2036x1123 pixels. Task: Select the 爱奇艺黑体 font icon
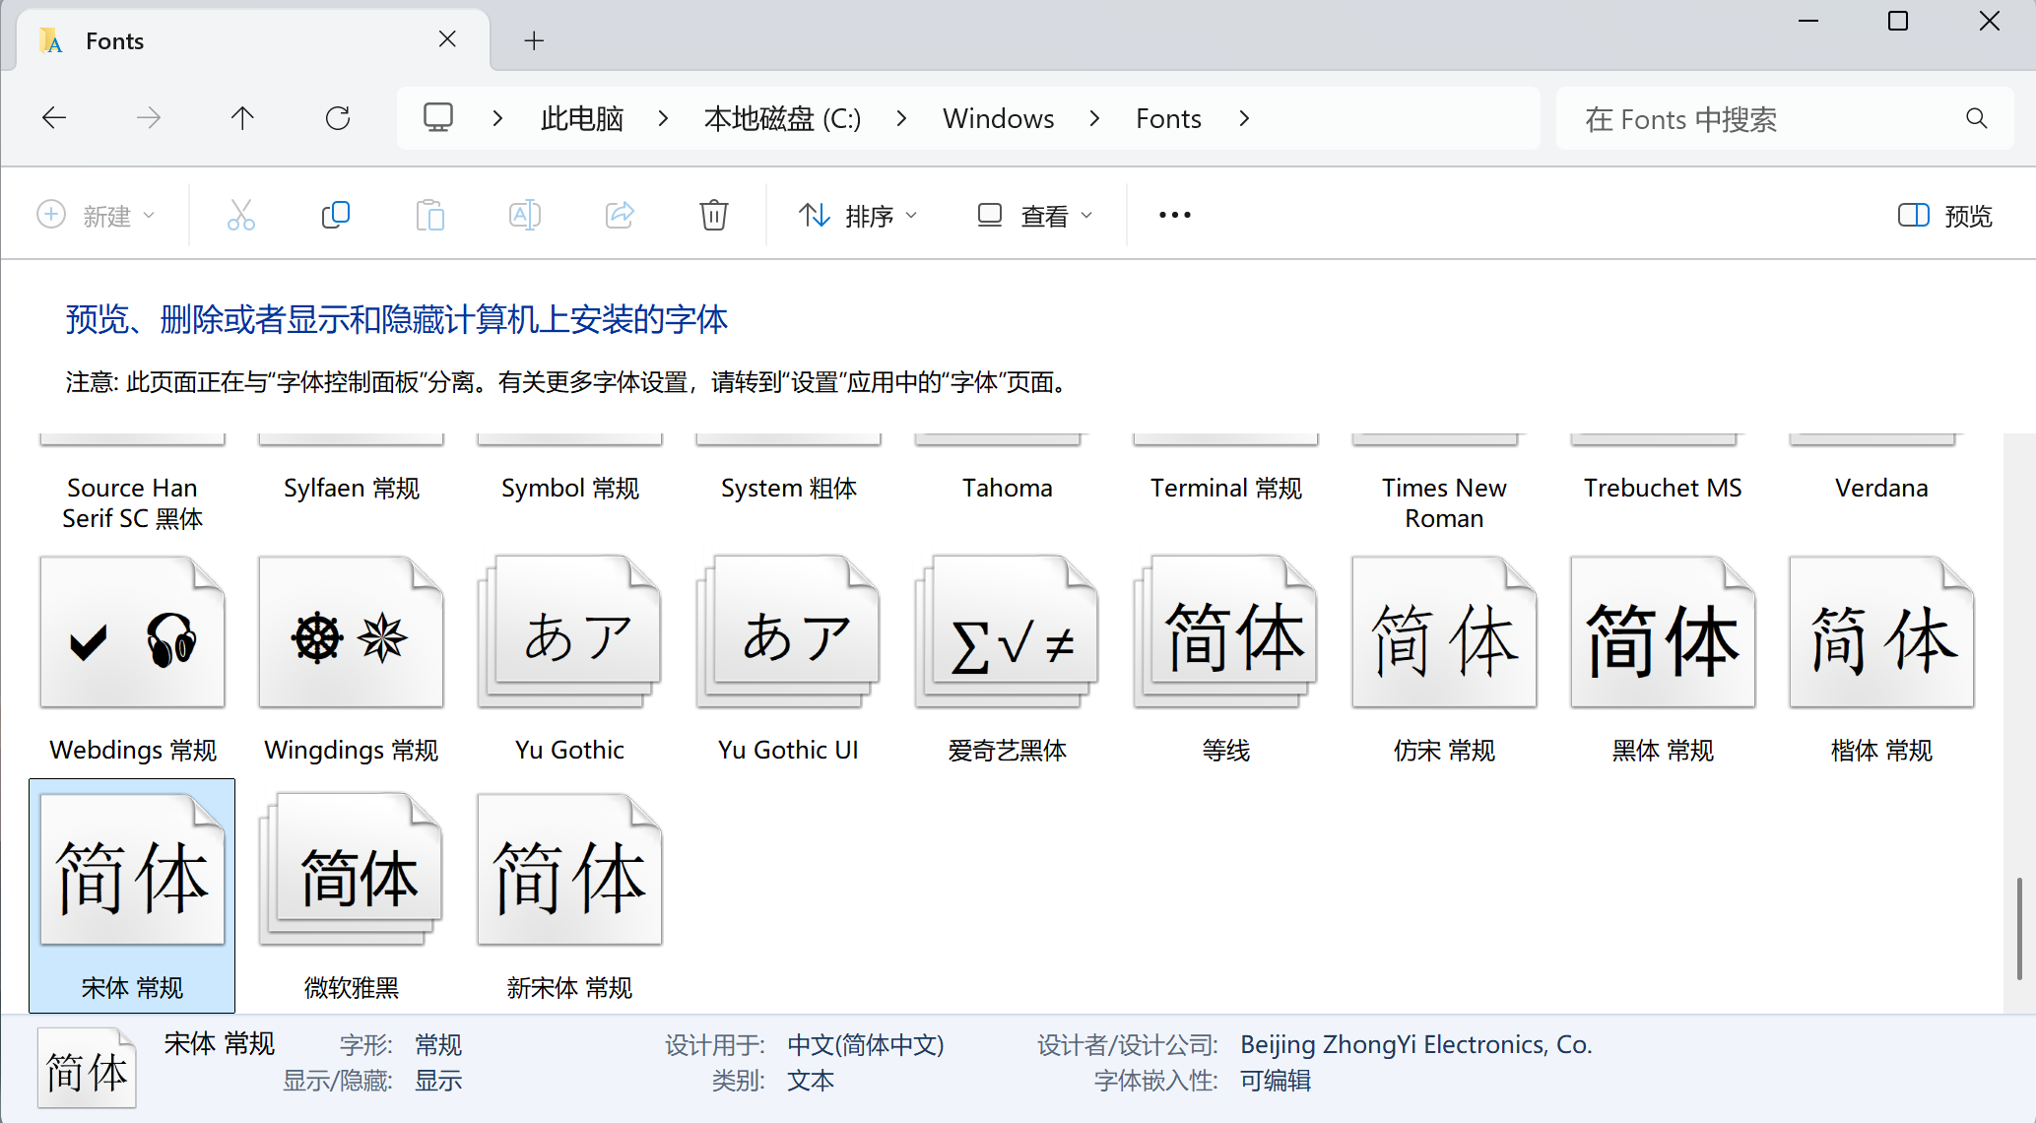tap(1008, 631)
